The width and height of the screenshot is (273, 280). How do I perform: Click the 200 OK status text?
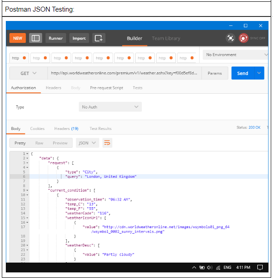pos(254,127)
